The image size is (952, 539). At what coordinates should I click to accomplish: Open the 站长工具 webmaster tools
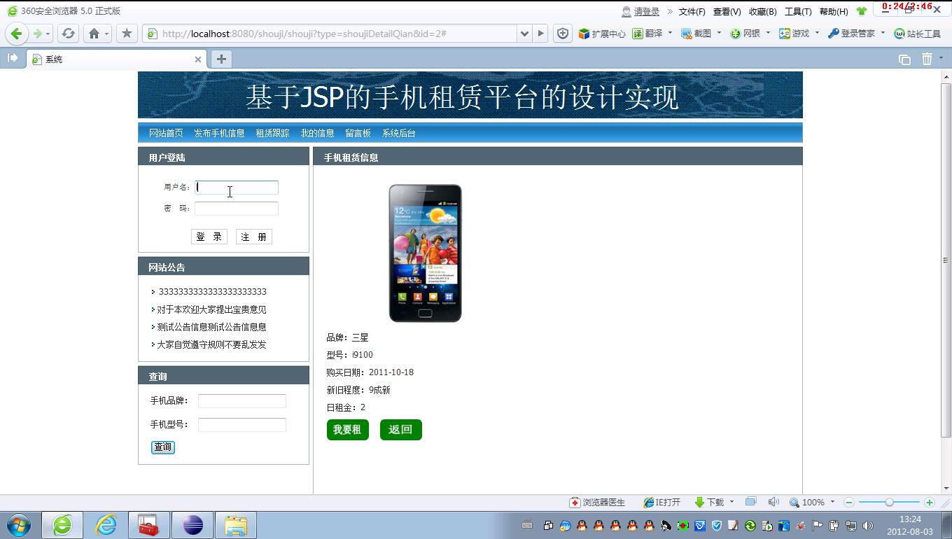coord(918,34)
